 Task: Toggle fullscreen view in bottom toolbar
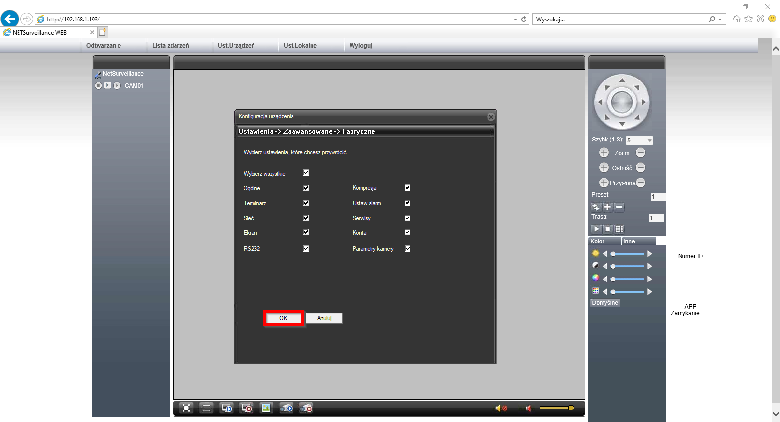point(186,408)
